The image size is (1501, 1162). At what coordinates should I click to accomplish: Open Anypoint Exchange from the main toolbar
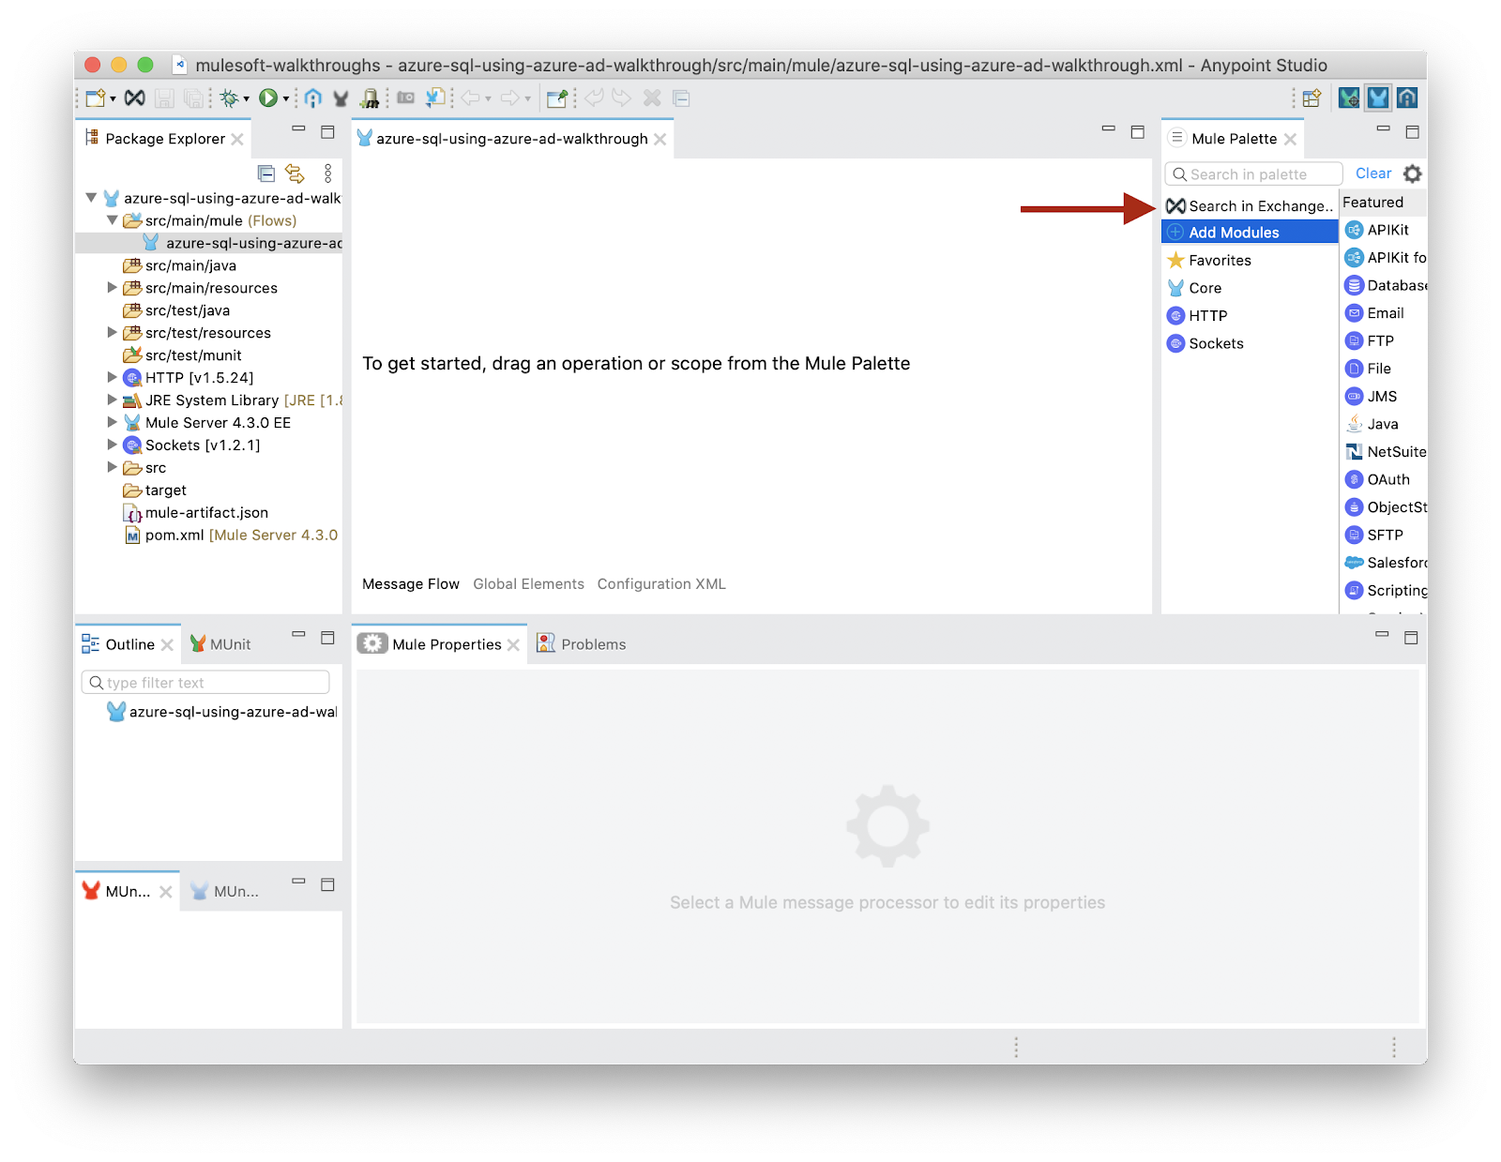[135, 98]
